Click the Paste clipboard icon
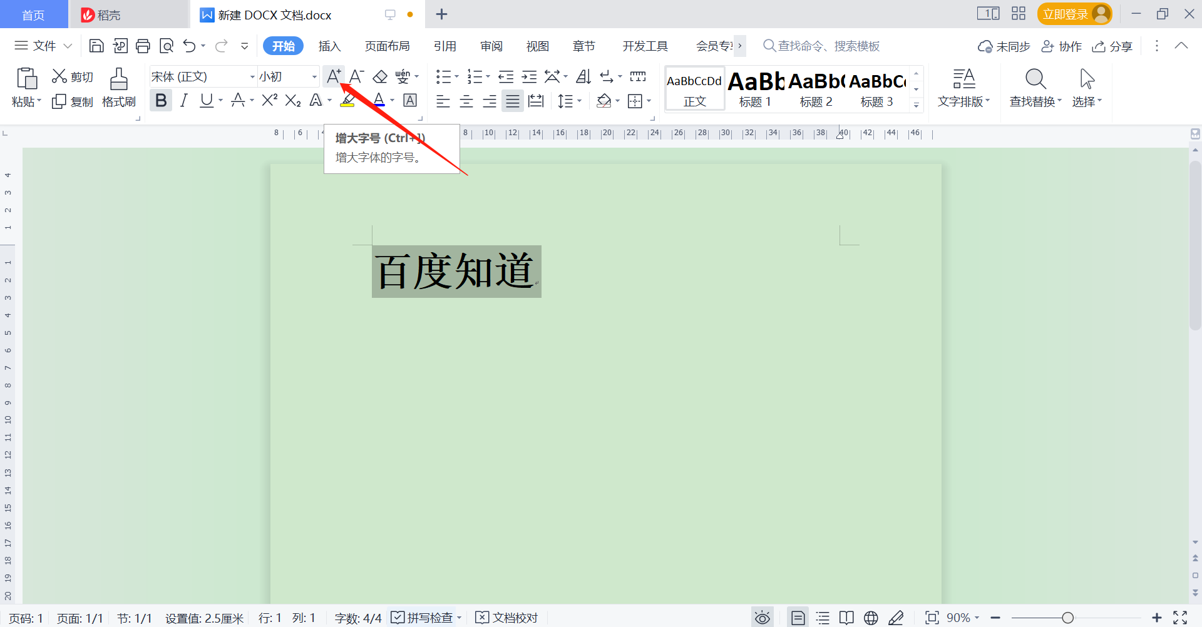Screen dimensions: 1202x627 [26, 79]
